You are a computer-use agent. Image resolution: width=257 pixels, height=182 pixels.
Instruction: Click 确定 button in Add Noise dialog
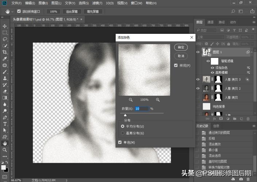pos(181,47)
